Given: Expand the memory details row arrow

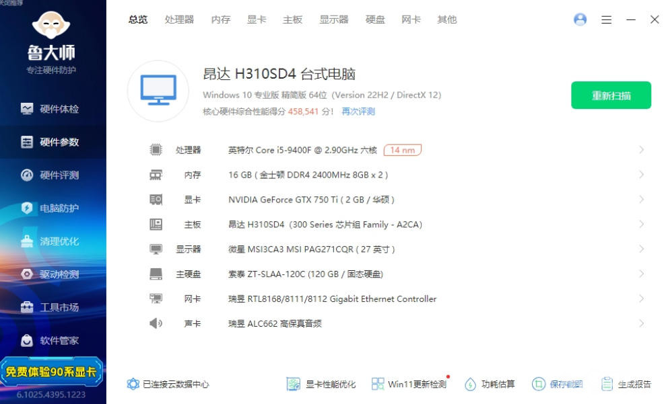Looking at the screenshot, I should (x=641, y=175).
